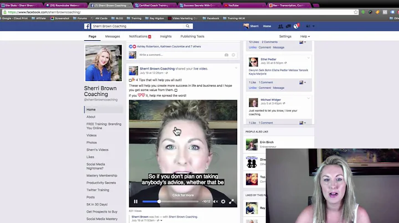The image size is (399, 223).
Task: Expand the shared video post options chevron
Action: 236,68
